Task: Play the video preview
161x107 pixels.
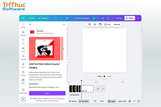Action: point(104,76)
